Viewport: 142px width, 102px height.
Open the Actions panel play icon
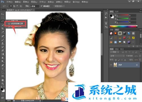tap(106, 18)
